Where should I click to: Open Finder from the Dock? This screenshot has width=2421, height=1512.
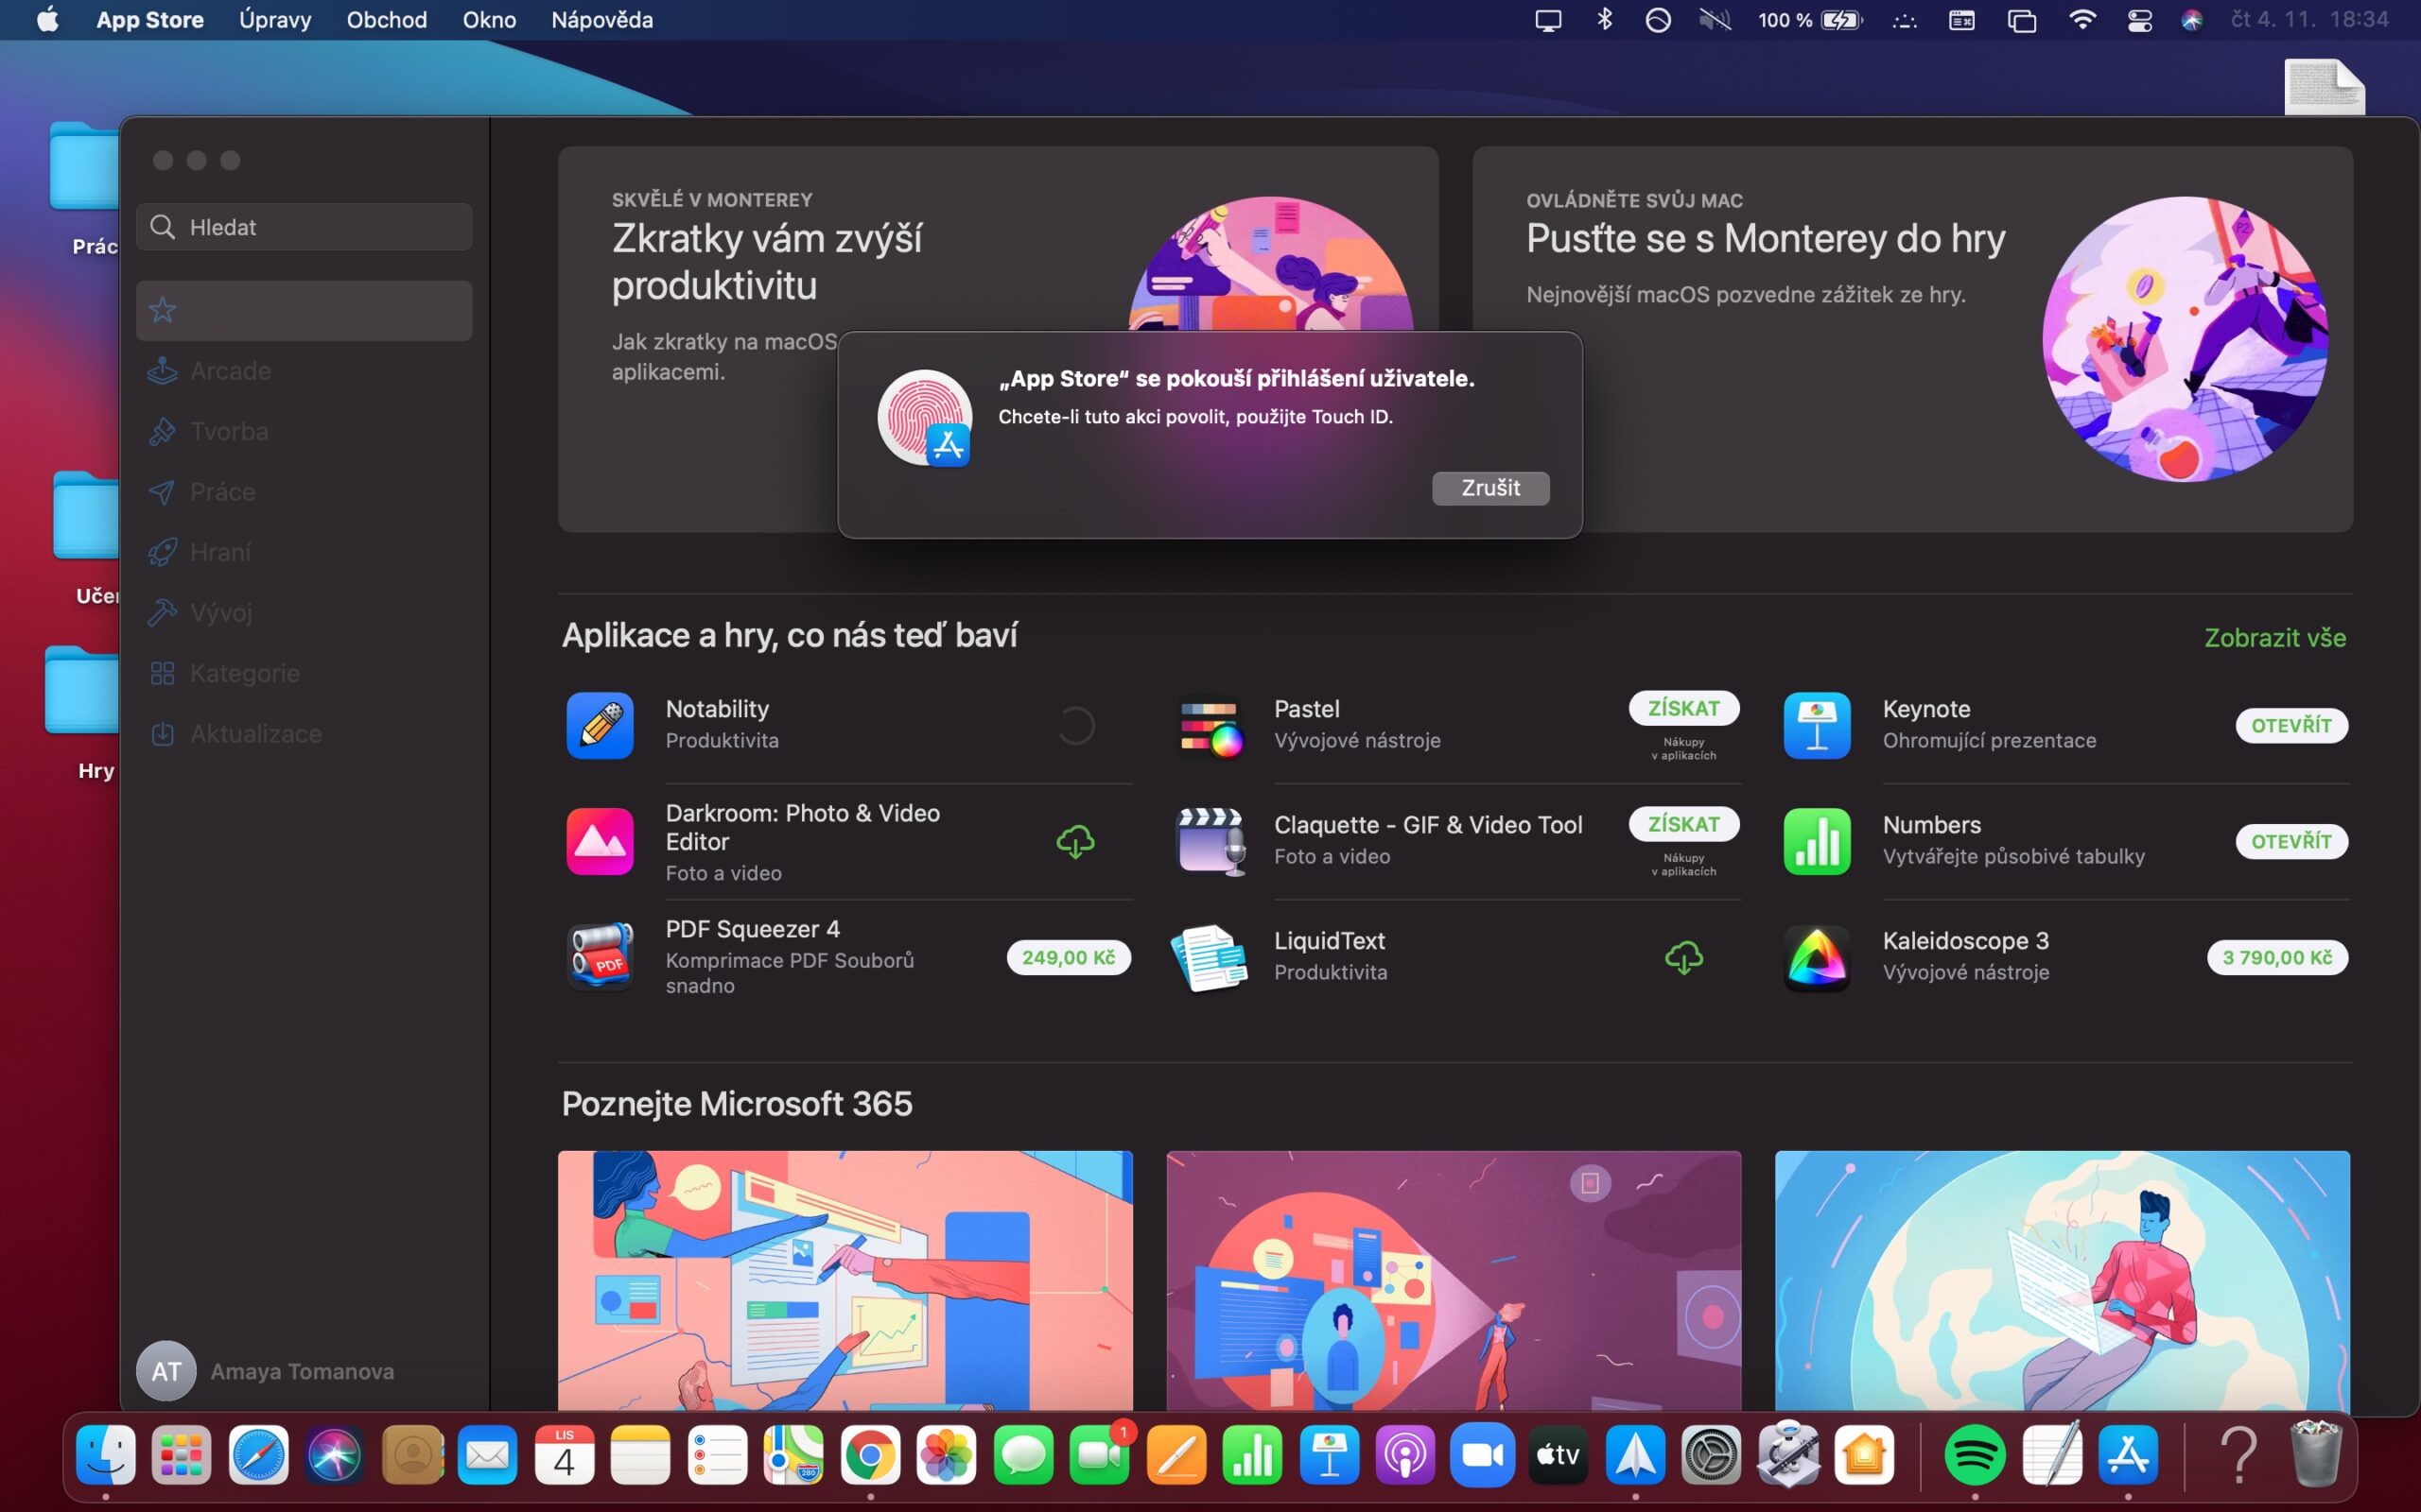[x=106, y=1454]
